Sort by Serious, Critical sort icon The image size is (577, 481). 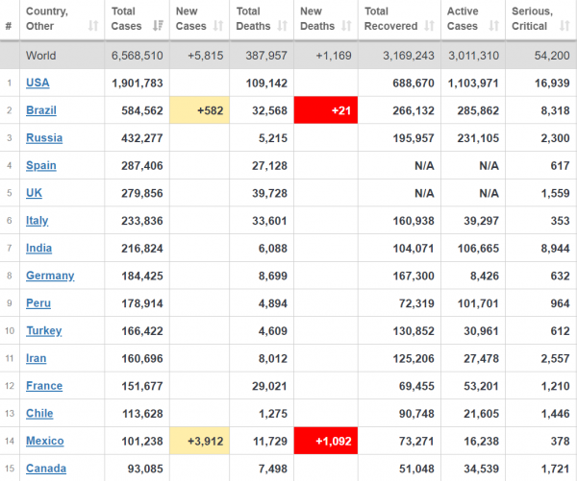click(564, 26)
